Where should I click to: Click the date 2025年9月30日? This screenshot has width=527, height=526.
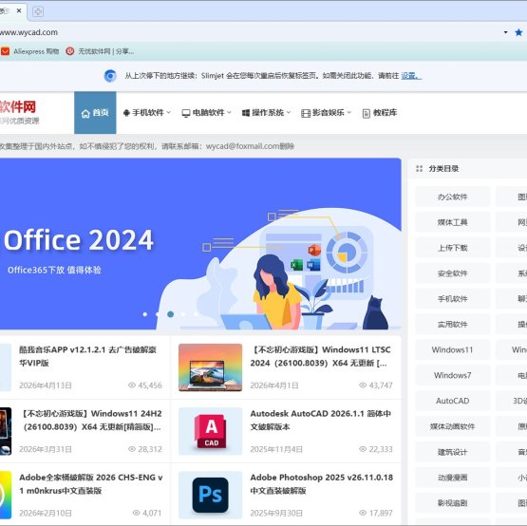(276, 513)
